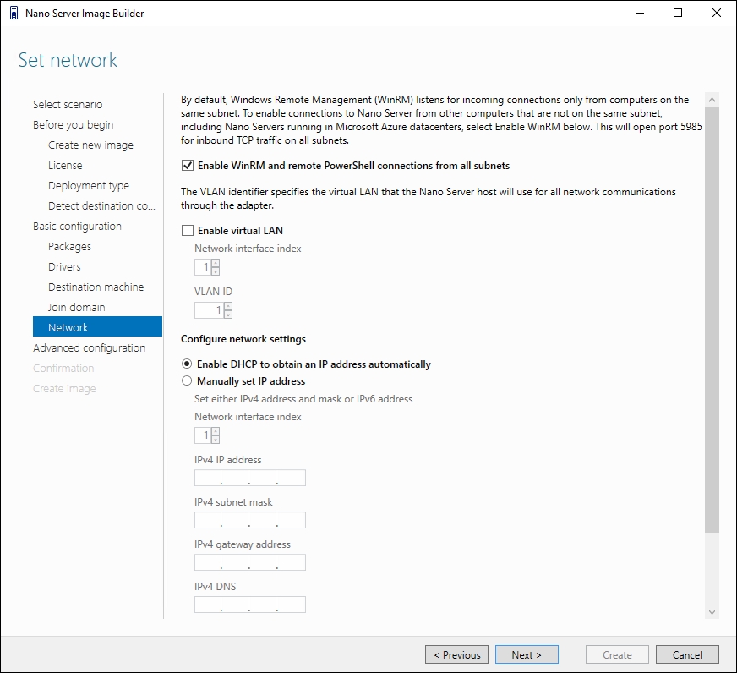737x673 pixels.
Task: Open the Destination machine page
Action: pyautogui.click(x=96, y=287)
